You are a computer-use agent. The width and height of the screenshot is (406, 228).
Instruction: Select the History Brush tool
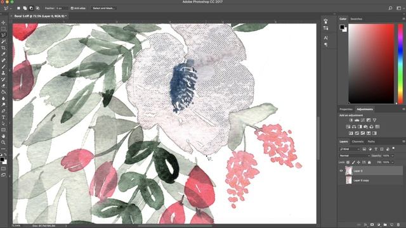(3, 79)
